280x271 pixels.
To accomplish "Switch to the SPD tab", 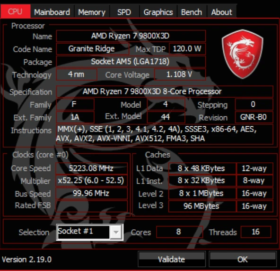I will coord(124,12).
